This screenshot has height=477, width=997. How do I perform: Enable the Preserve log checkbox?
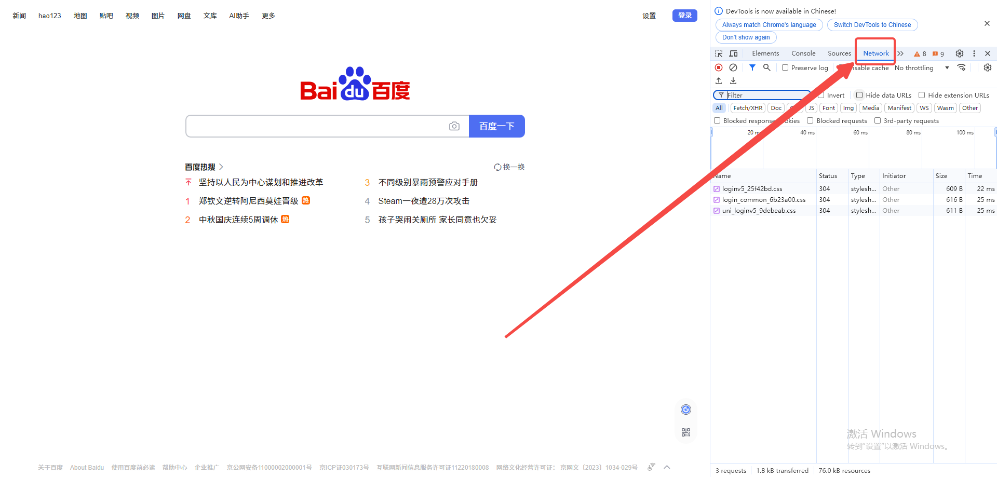tap(785, 67)
